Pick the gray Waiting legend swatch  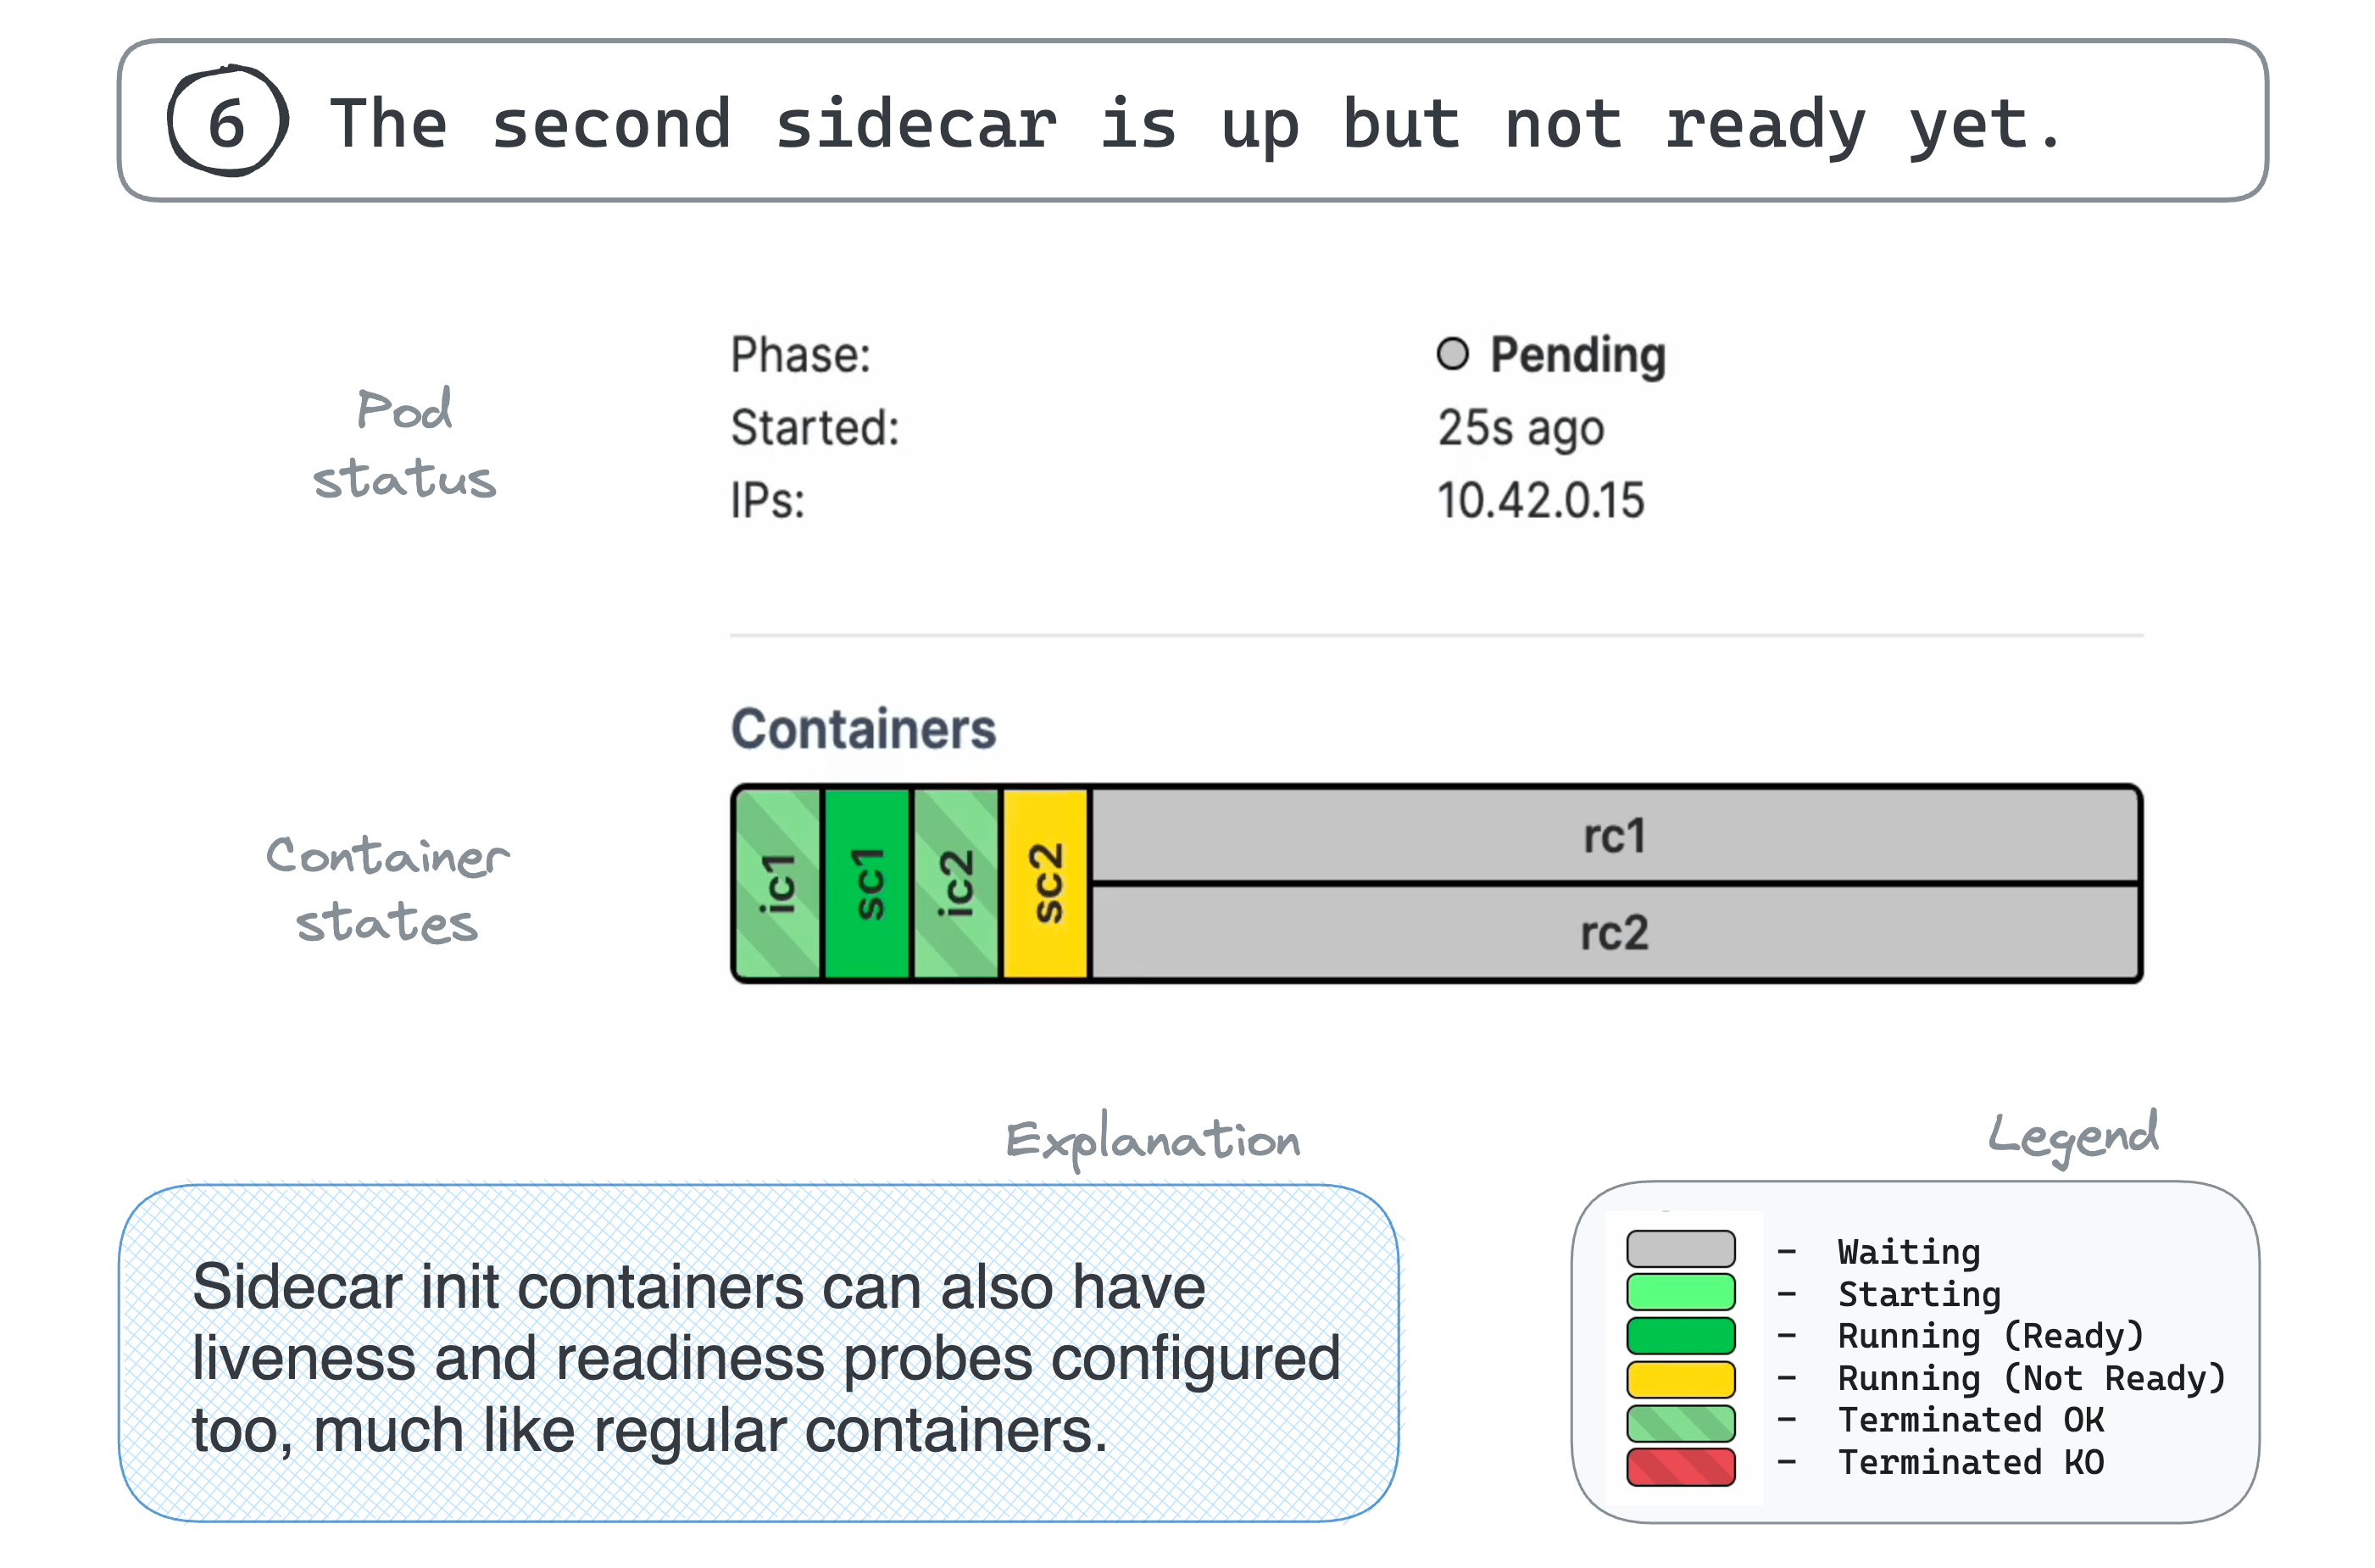pos(1680,1249)
